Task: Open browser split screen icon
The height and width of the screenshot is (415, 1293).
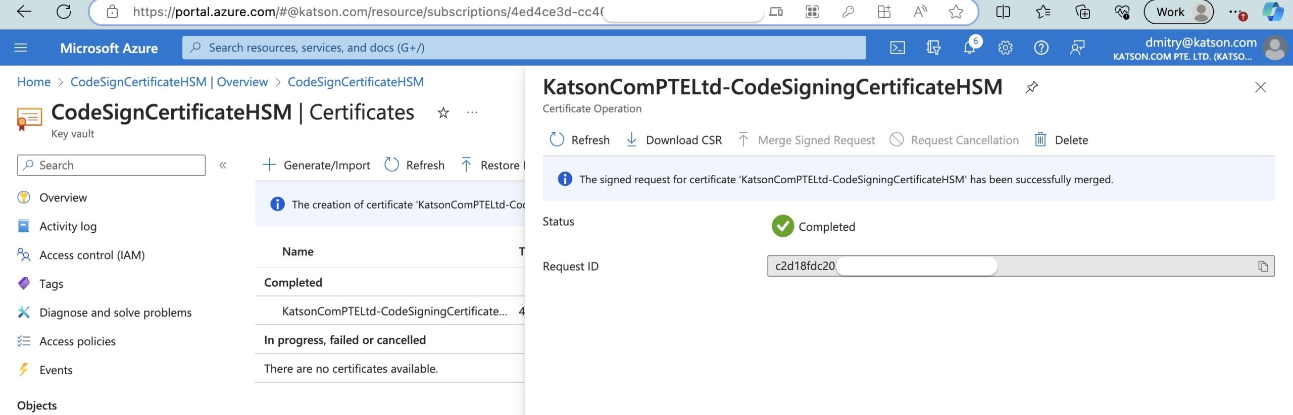Action: pyautogui.click(x=1003, y=12)
